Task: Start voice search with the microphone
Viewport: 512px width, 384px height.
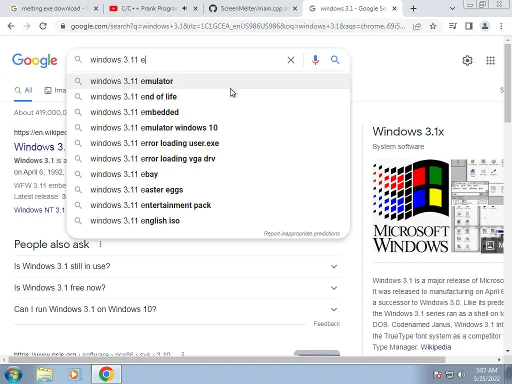Action: coord(315,60)
